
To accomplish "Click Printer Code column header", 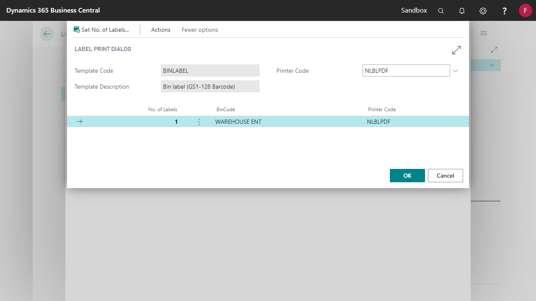I will click(x=382, y=110).
